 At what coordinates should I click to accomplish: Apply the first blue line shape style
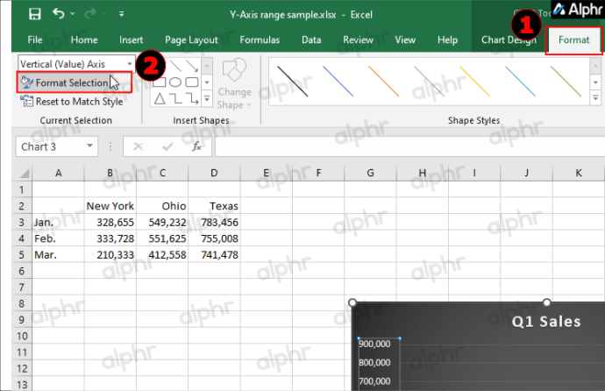[x=338, y=81]
